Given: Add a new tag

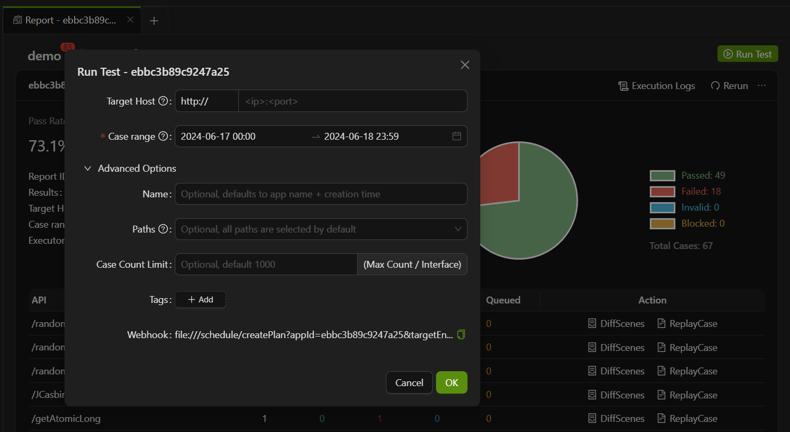Looking at the screenshot, I should coord(200,300).
